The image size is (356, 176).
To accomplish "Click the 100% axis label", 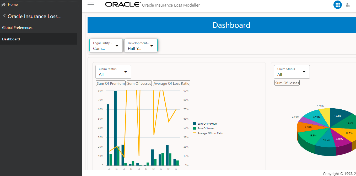I will point(185,91).
